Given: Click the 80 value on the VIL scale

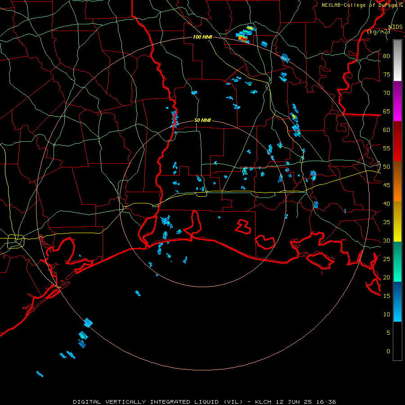Looking at the screenshot, I should coord(387,56).
